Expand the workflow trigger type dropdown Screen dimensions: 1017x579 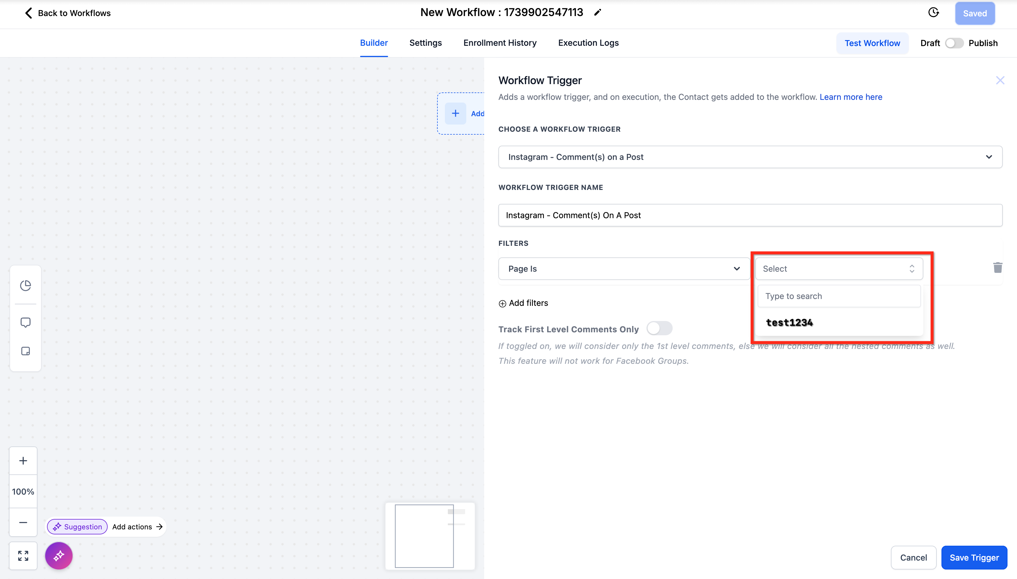pyautogui.click(x=750, y=157)
